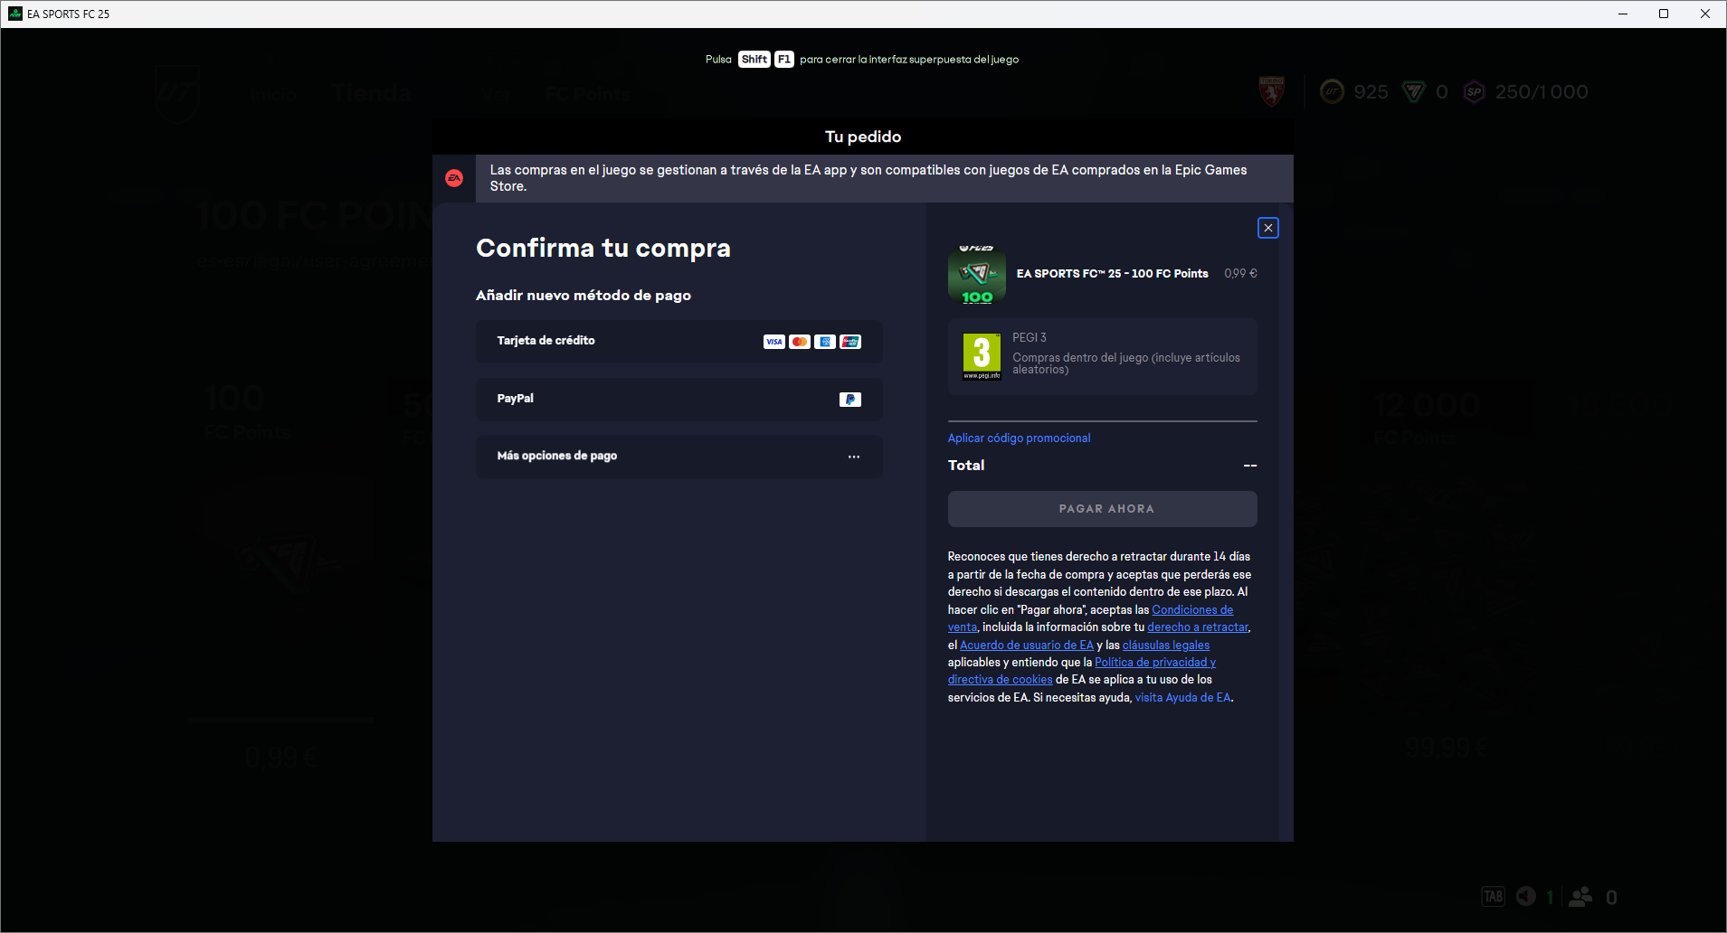1727x933 pixels.
Task: Click the American Express card icon
Action: tap(825, 342)
